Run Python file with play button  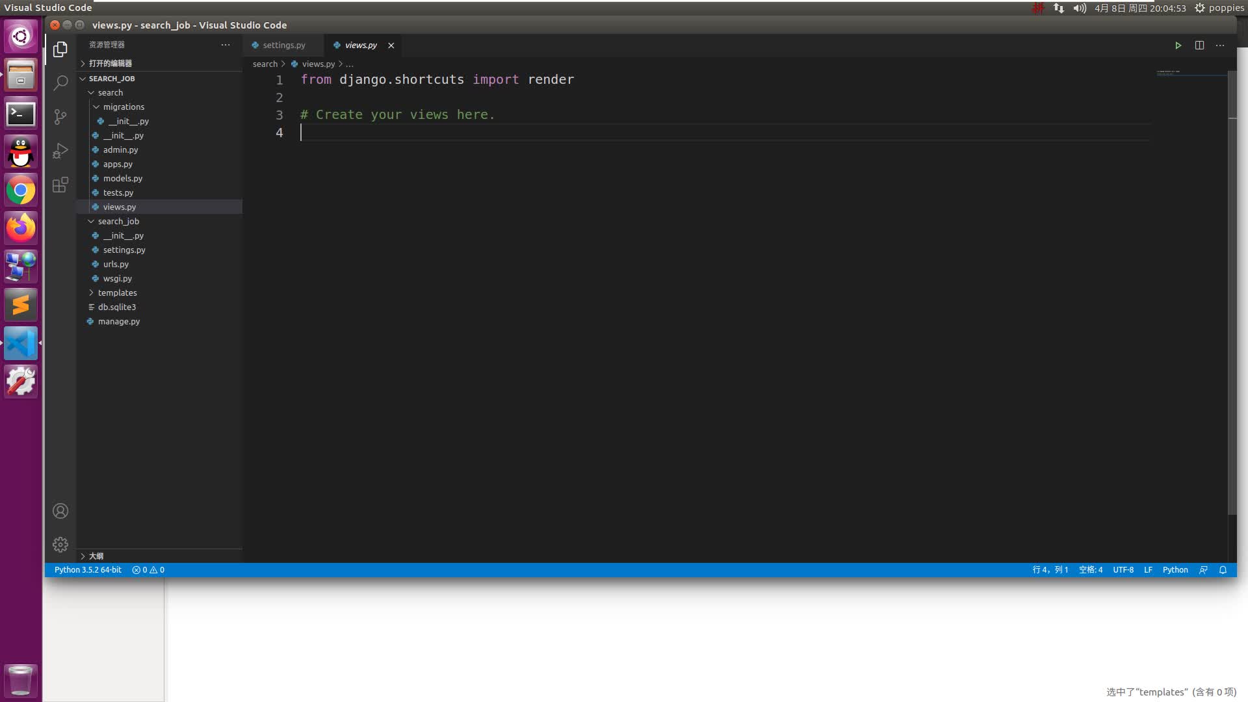(1178, 45)
